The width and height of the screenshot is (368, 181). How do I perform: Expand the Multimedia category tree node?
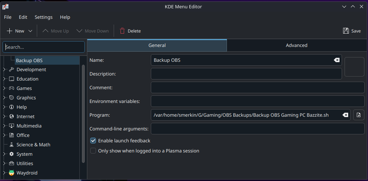click(x=4, y=126)
